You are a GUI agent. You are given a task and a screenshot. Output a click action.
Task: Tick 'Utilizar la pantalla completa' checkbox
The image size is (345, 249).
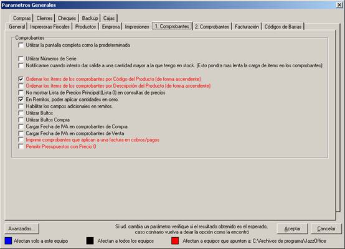(21, 45)
